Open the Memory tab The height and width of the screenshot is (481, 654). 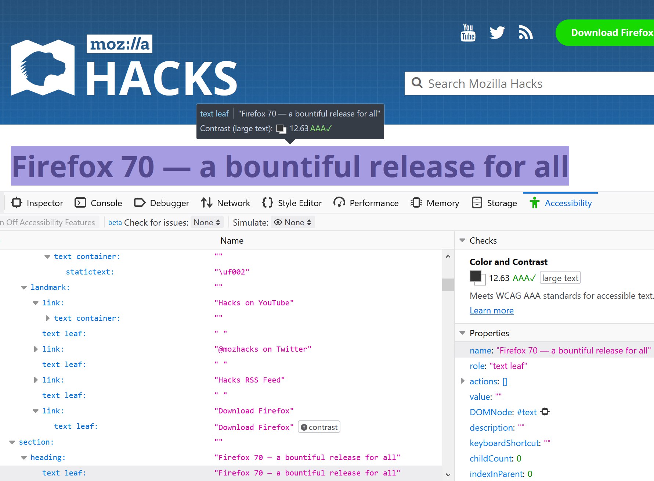(435, 203)
